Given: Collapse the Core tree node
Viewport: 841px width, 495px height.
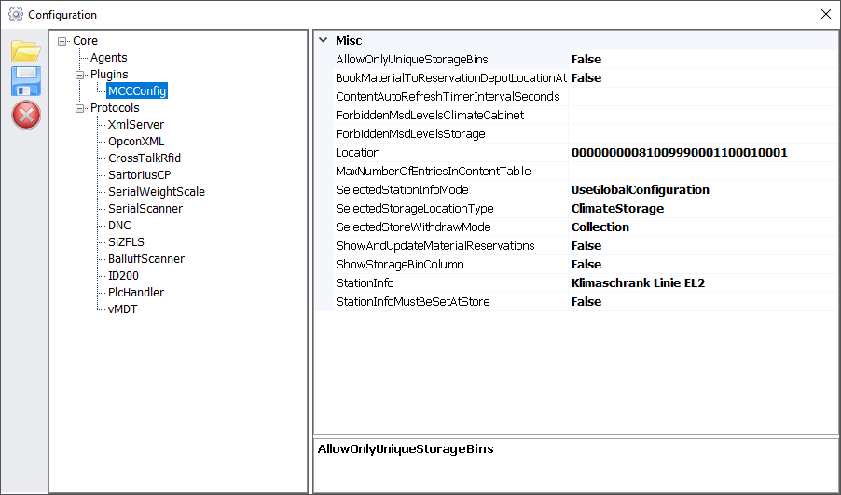Looking at the screenshot, I should 62,41.
